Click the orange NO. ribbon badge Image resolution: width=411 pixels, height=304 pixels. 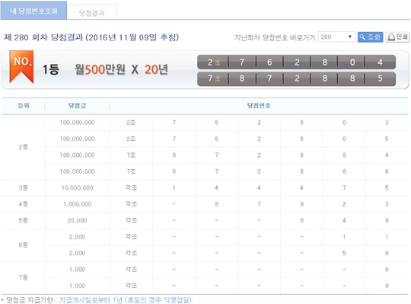tap(22, 66)
